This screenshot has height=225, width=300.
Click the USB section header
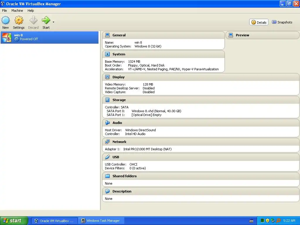(x=116, y=157)
